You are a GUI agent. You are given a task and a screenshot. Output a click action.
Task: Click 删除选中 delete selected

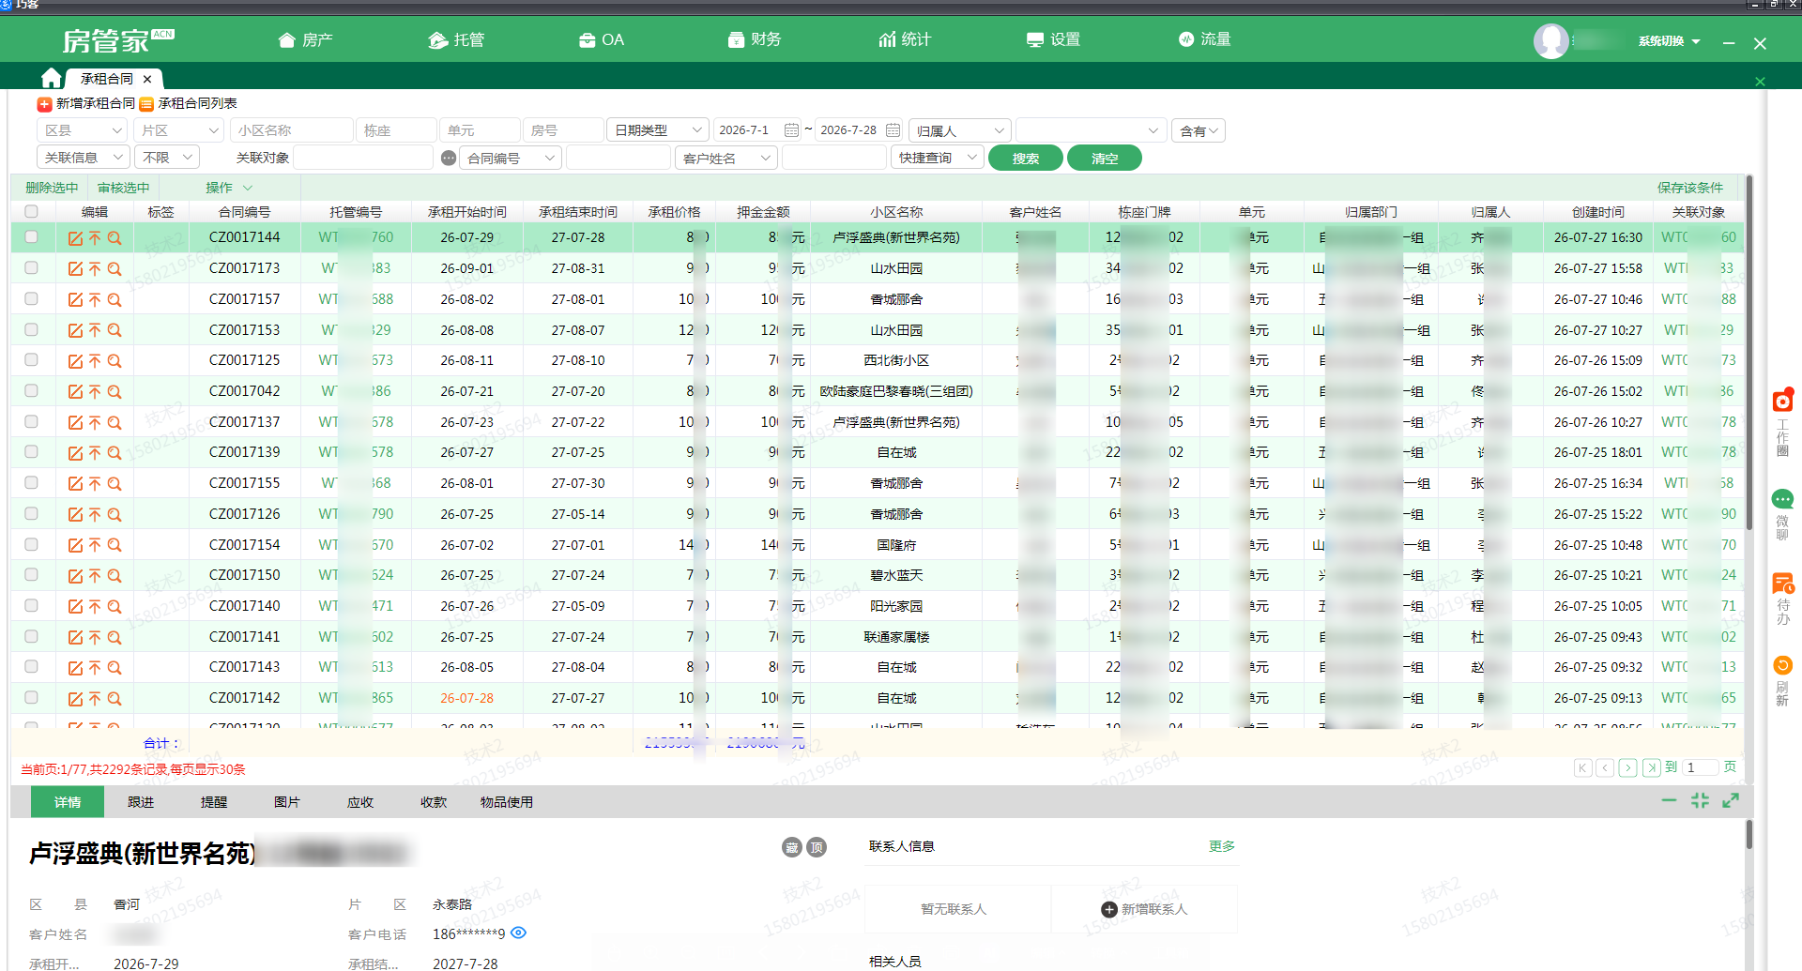click(x=52, y=188)
